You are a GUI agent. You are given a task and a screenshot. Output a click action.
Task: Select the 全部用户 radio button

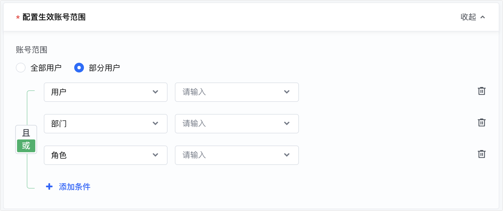click(21, 68)
